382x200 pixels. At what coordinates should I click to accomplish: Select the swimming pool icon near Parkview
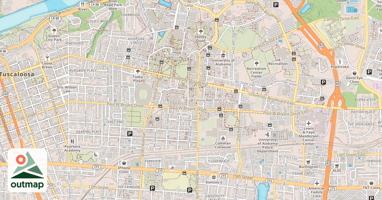coord(172,168)
